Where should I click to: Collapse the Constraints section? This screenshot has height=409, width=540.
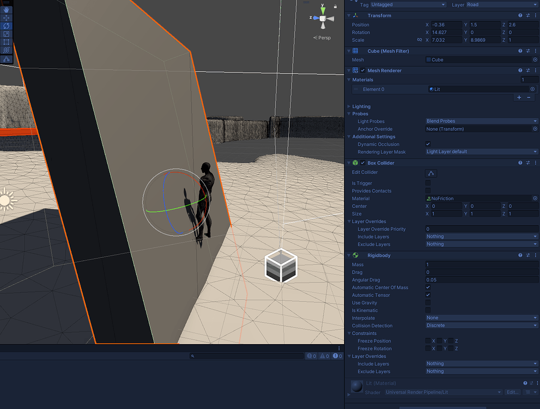[x=349, y=333]
